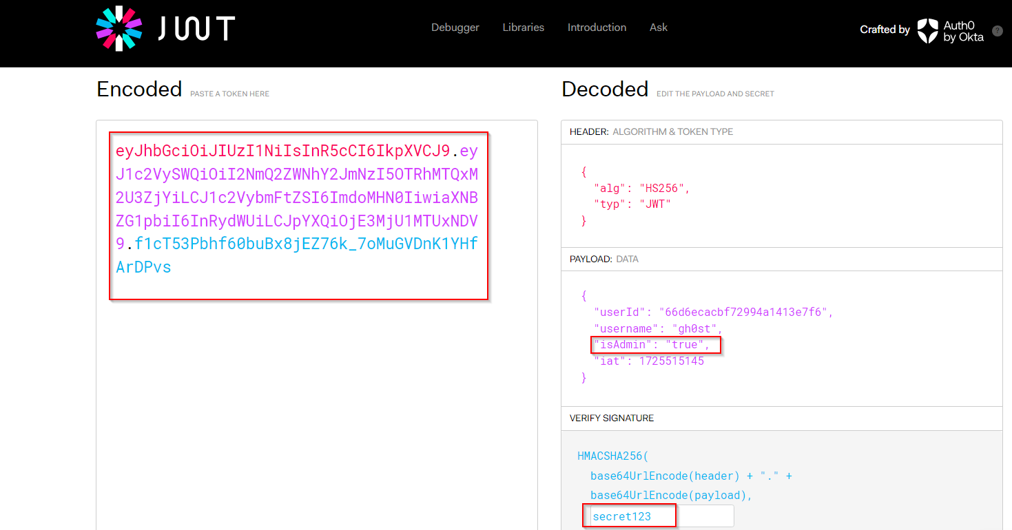Open the Libraries menu item

(x=524, y=28)
